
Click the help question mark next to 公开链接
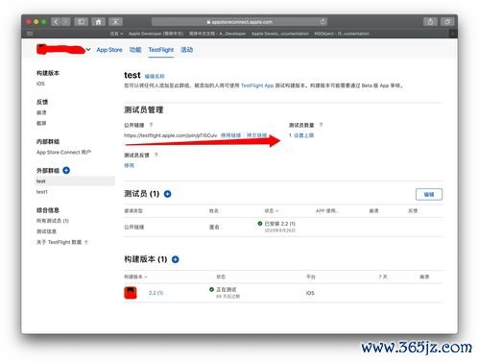[151, 125]
